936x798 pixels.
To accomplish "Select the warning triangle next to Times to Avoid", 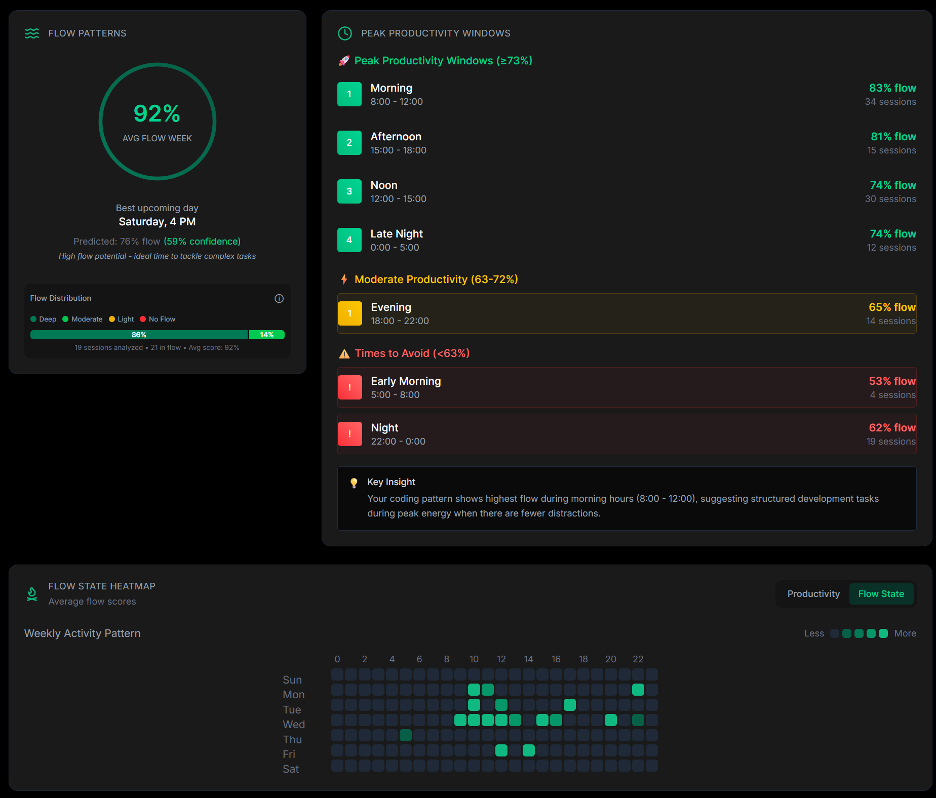I will tap(344, 353).
